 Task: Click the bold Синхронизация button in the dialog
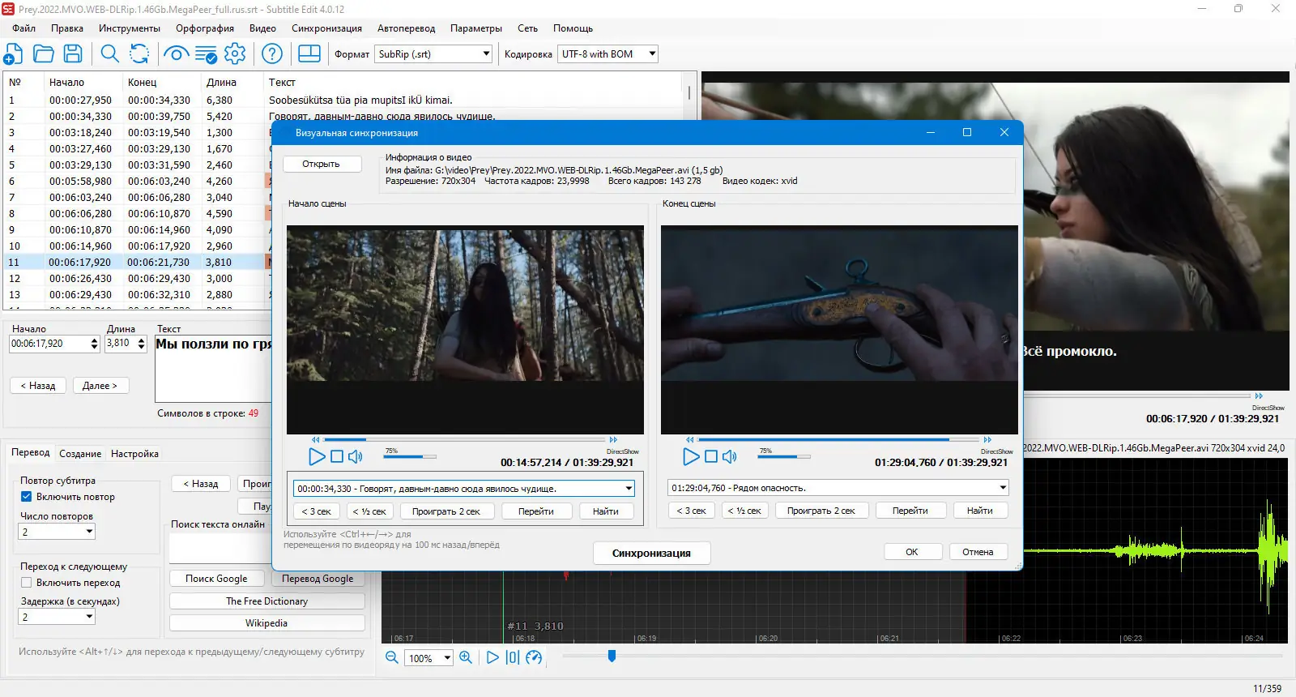[651, 553]
